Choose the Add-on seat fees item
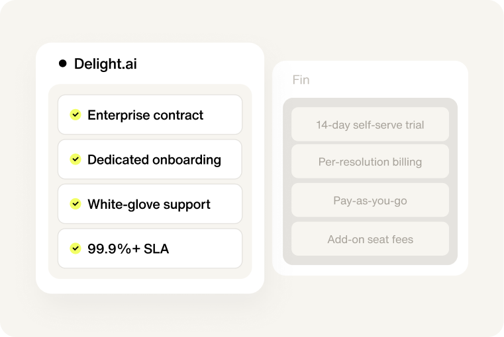The image size is (504, 337). (370, 239)
